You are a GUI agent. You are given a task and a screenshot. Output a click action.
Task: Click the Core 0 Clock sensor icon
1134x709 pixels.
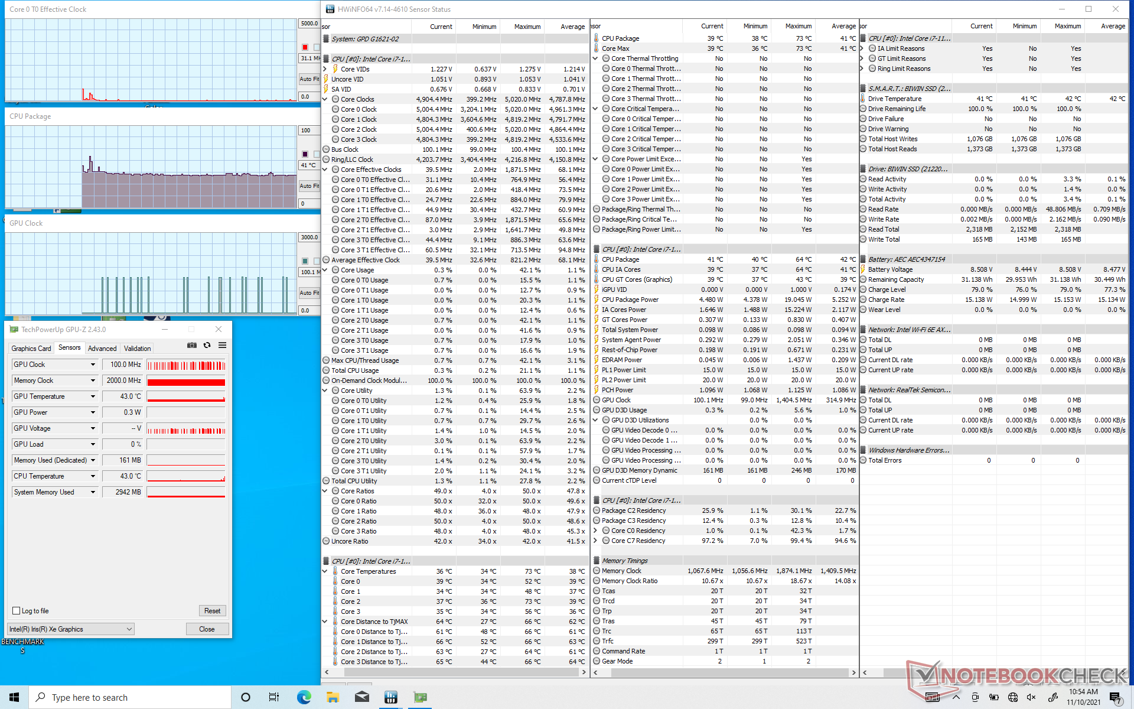335,109
